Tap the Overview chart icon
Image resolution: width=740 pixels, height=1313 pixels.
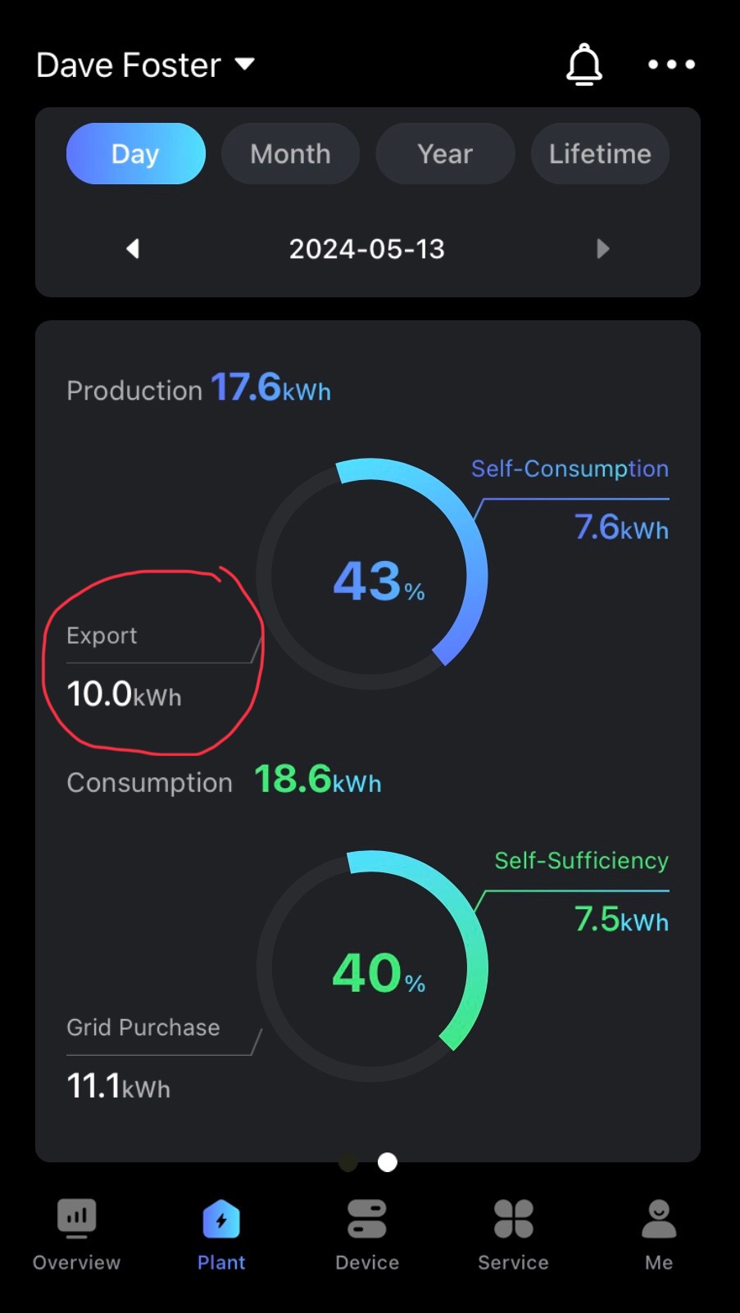pyautogui.click(x=76, y=1219)
